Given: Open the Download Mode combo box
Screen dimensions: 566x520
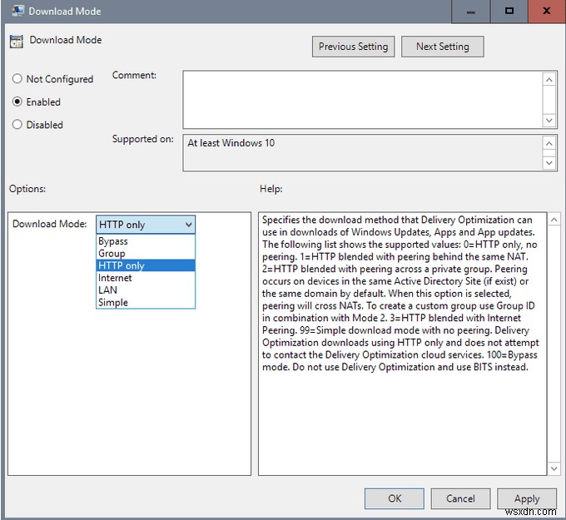Looking at the screenshot, I should pyautogui.click(x=146, y=225).
